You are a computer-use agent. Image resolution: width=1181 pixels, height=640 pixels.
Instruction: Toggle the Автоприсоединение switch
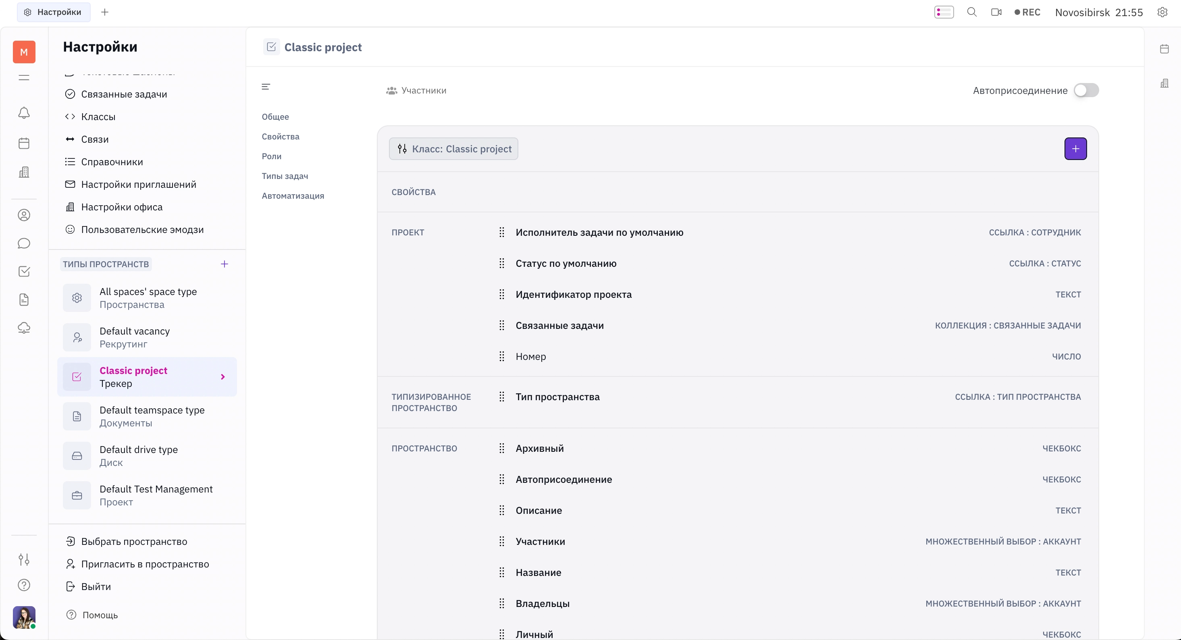coord(1086,90)
